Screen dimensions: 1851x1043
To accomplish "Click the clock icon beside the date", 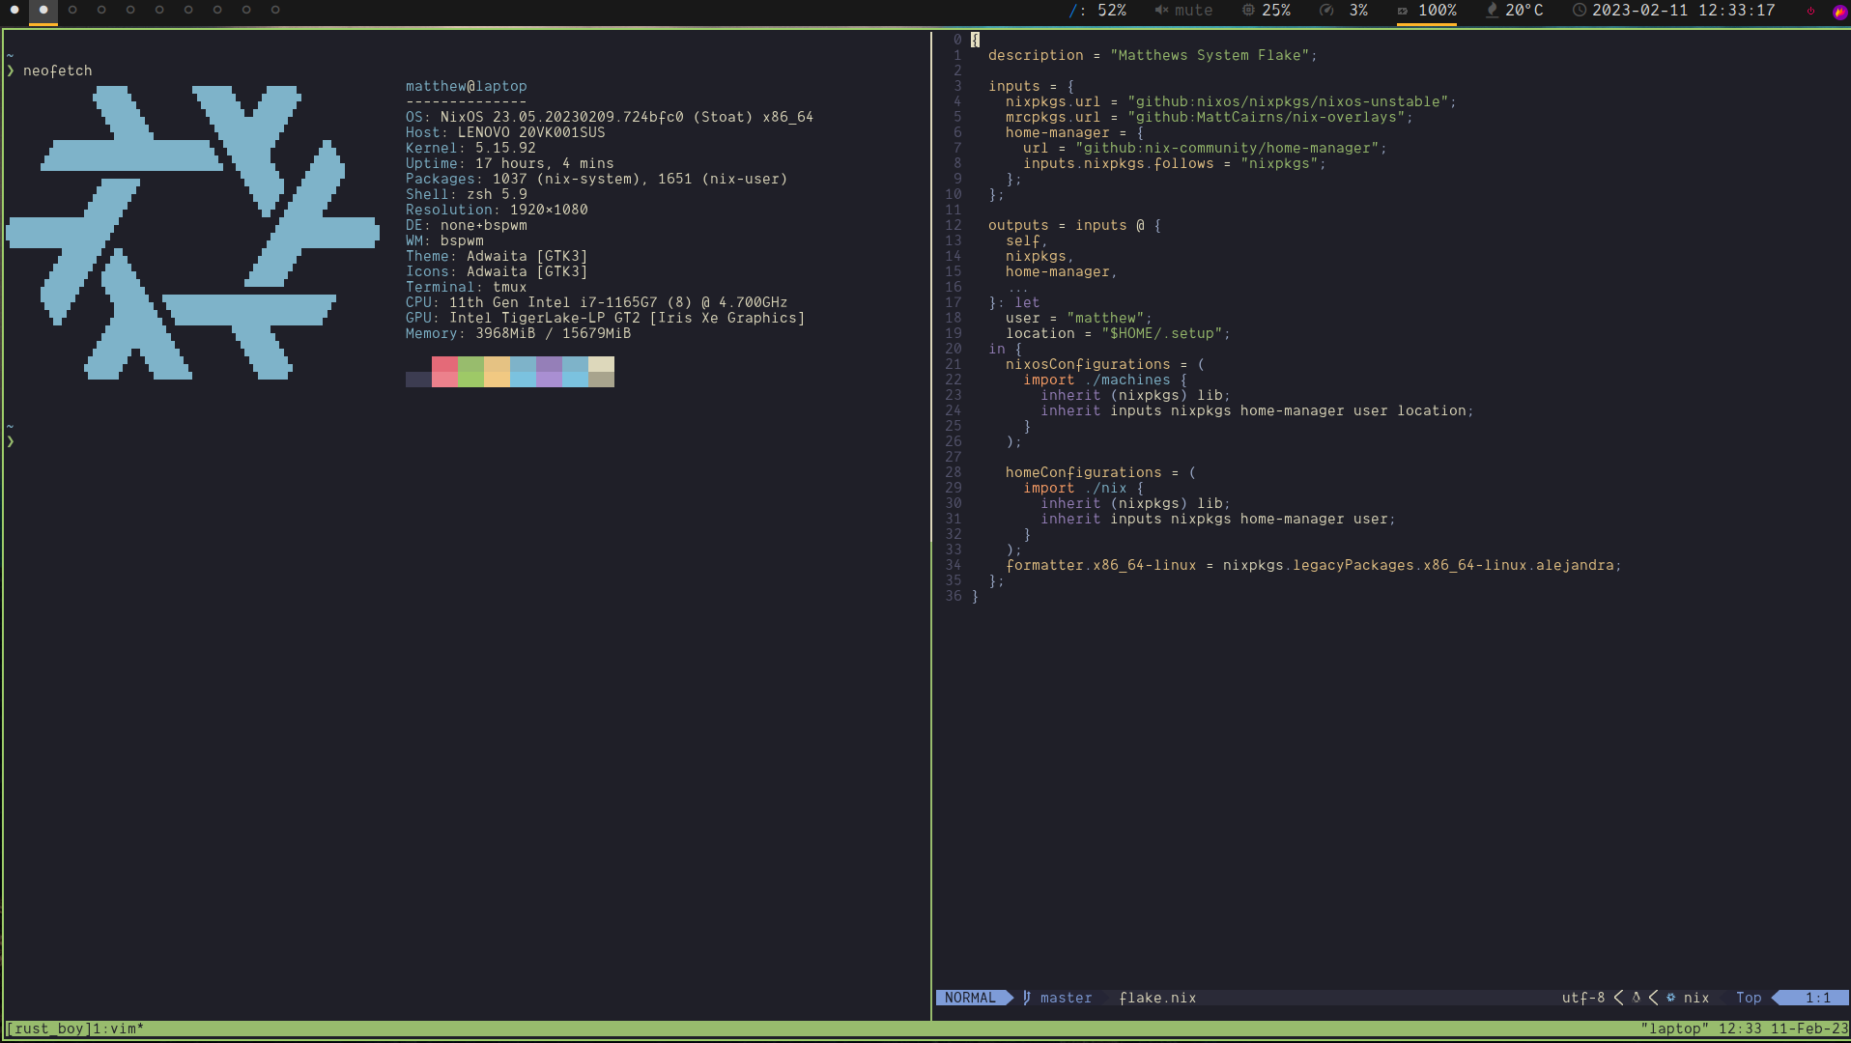I will 1580,10.
